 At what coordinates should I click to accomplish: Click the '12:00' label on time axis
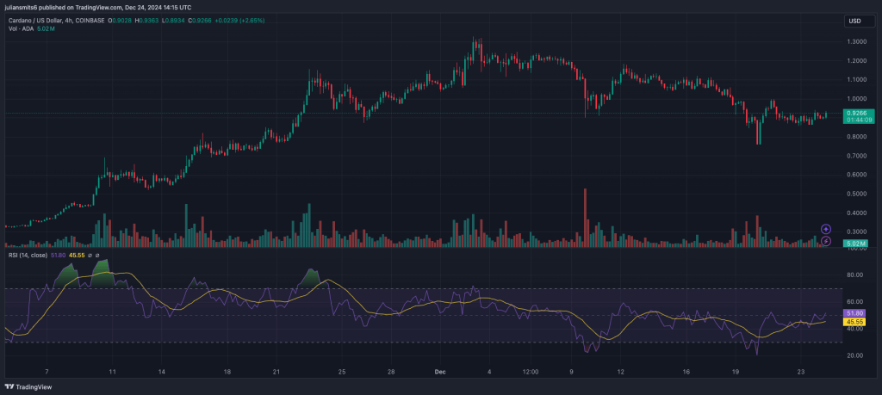531,372
